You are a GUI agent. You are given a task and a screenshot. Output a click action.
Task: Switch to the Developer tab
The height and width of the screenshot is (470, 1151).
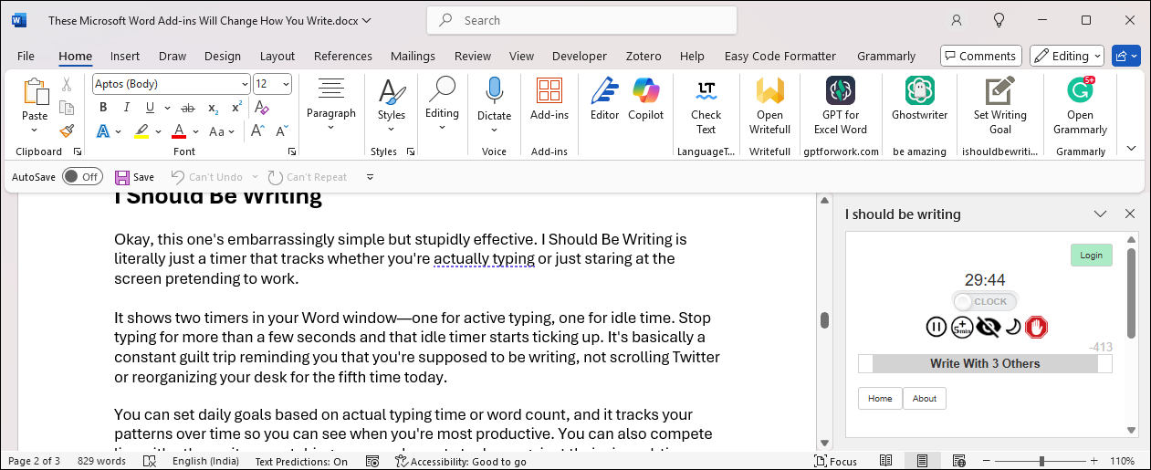[580, 56]
